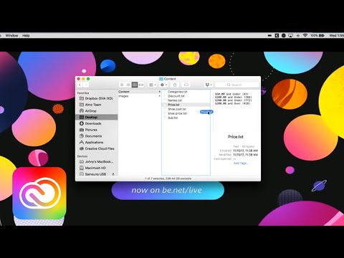This screenshot has height=258, width=344.
Task: Select Discount.txt file
Action: tap(176, 96)
